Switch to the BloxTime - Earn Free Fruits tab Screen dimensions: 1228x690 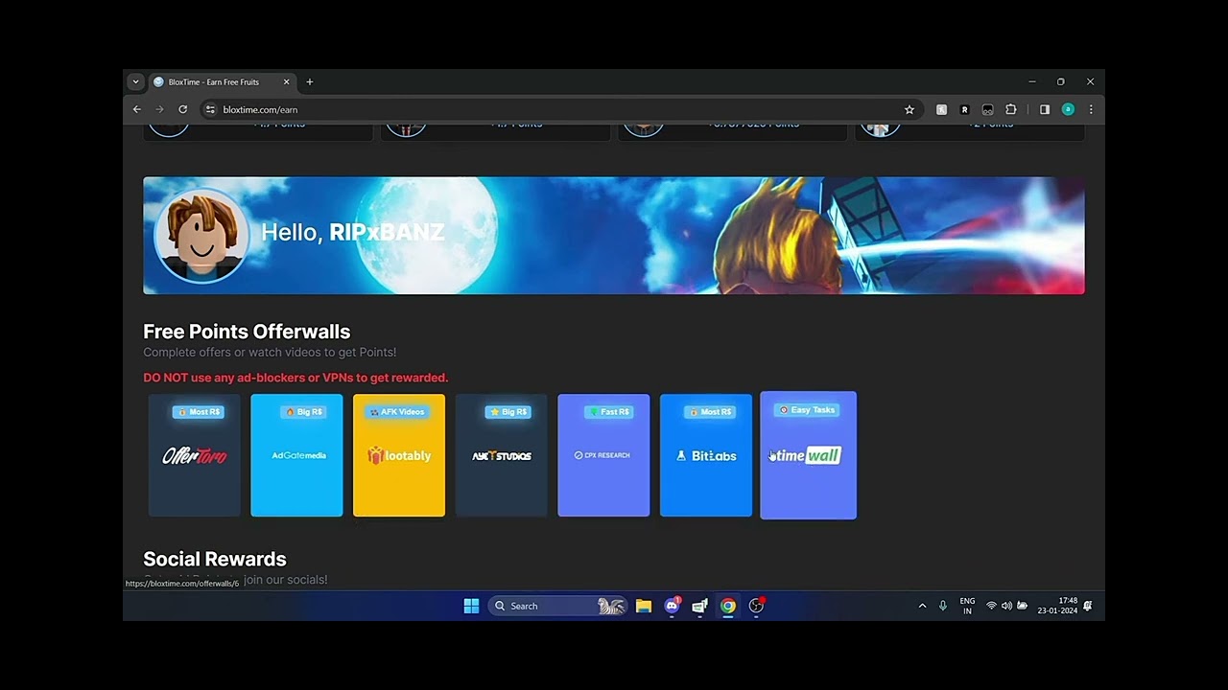[222, 81]
